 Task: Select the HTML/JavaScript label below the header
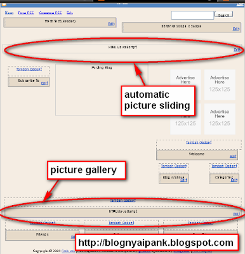[122, 47]
